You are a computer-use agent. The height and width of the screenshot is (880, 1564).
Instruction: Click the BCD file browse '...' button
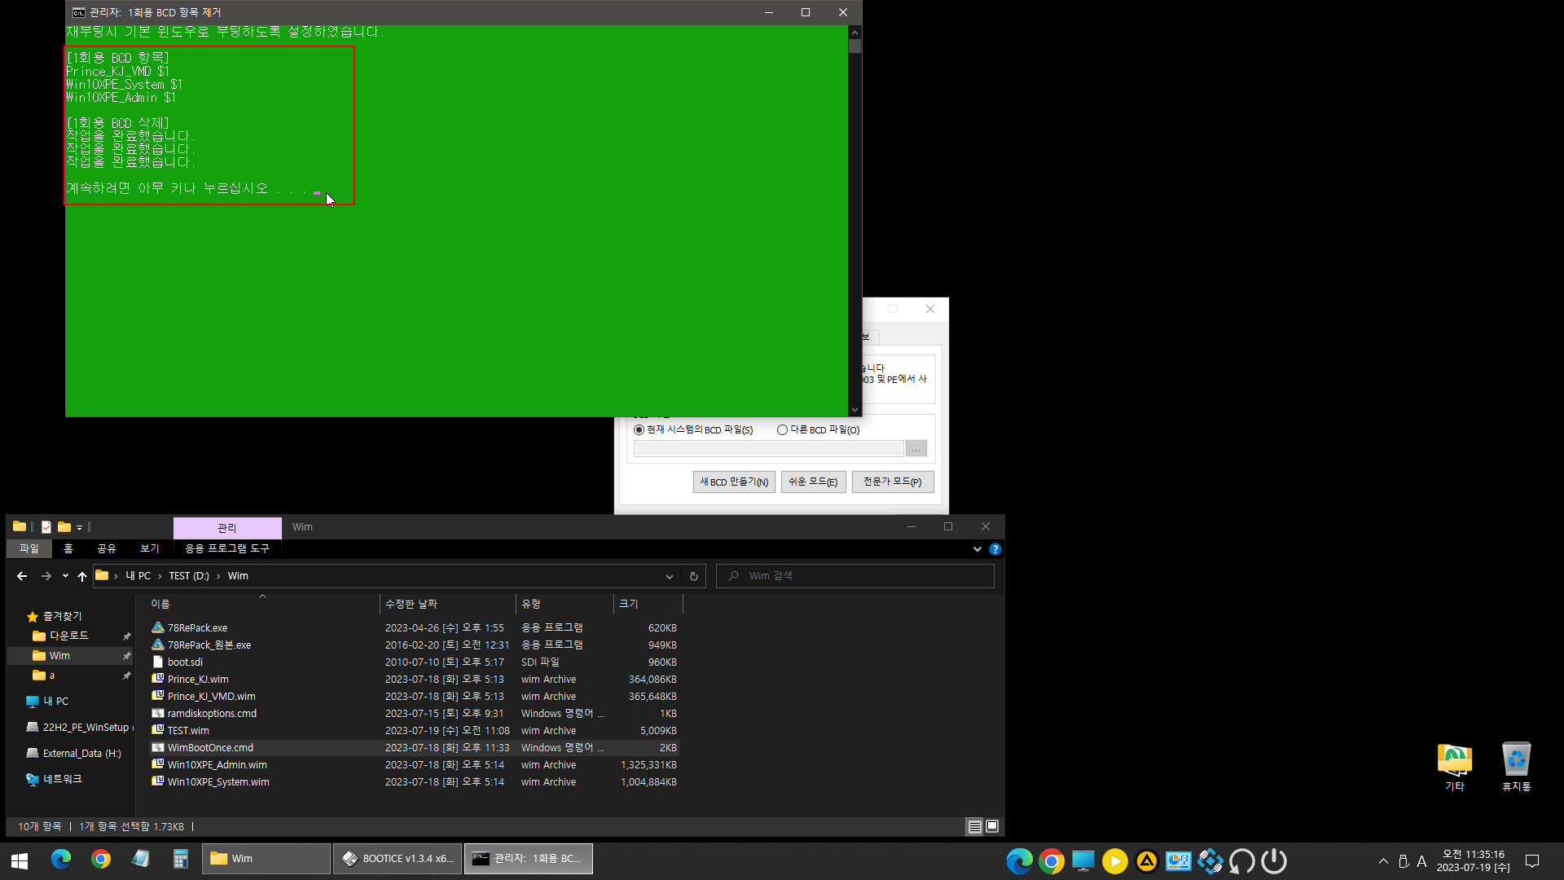pyautogui.click(x=916, y=449)
